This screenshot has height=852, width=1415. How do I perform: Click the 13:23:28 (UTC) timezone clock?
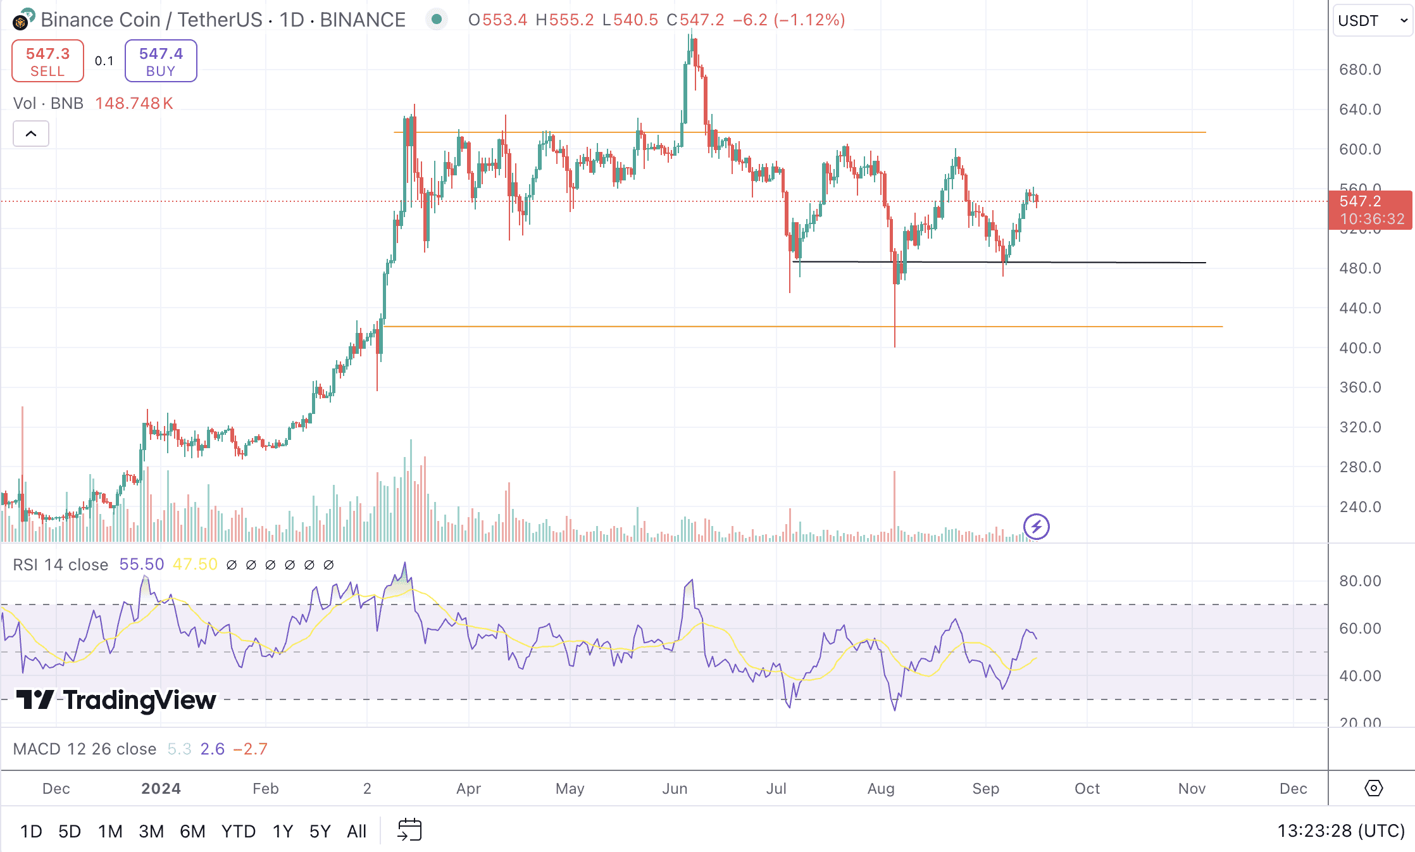[x=1341, y=830]
